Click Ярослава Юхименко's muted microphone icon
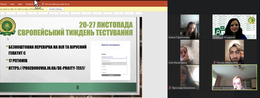This screenshot has width=260, height=98. point(170,88)
